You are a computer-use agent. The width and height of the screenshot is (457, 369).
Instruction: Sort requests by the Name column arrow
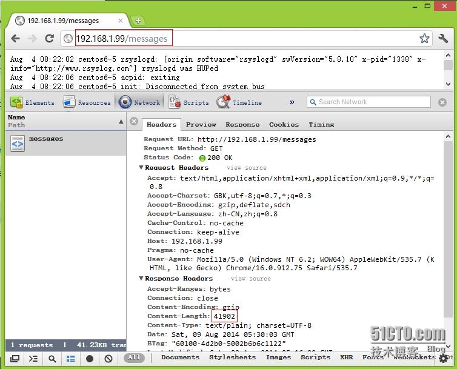click(x=121, y=122)
